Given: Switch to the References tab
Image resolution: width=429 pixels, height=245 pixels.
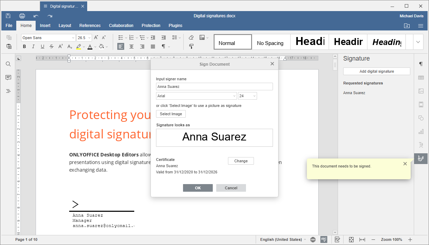Looking at the screenshot, I should [90, 26].
